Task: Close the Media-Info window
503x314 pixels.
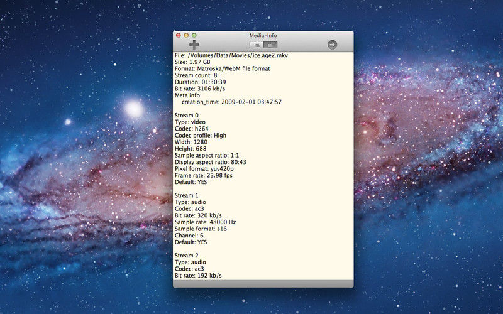Action: pos(179,35)
